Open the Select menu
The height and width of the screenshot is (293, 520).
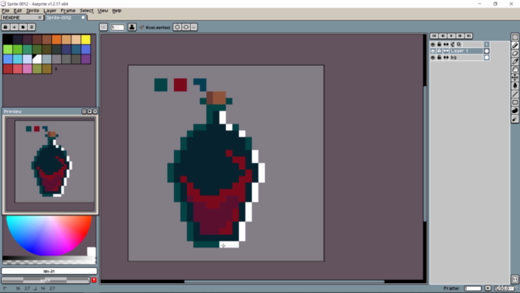click(87, 11)
